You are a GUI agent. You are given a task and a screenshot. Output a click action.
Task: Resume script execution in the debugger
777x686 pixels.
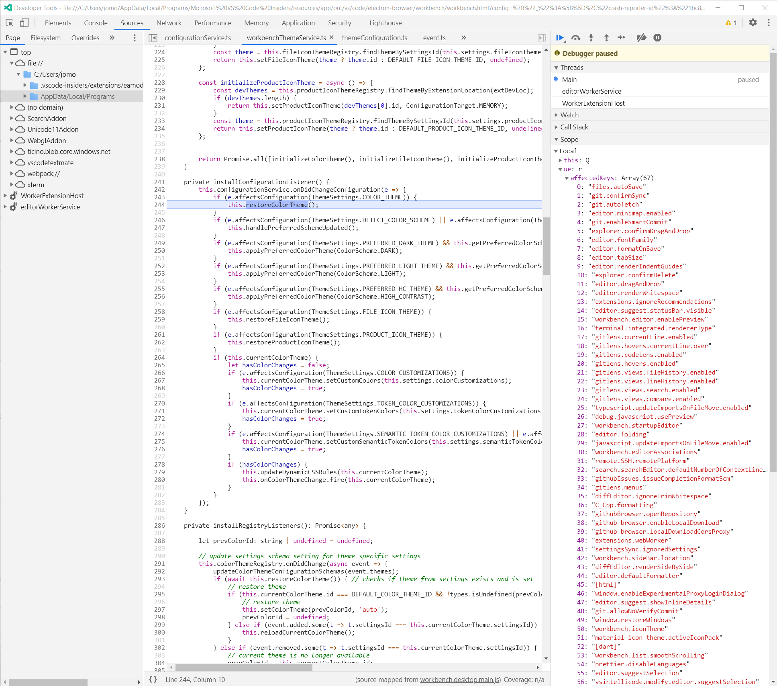click(x=560, y=37)
